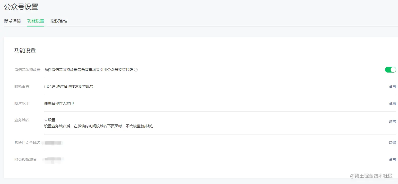Click the JS接口安全域名 label
Image resolution: width=398 pixels, height=184 pixels.
click(x=27, y=143)
